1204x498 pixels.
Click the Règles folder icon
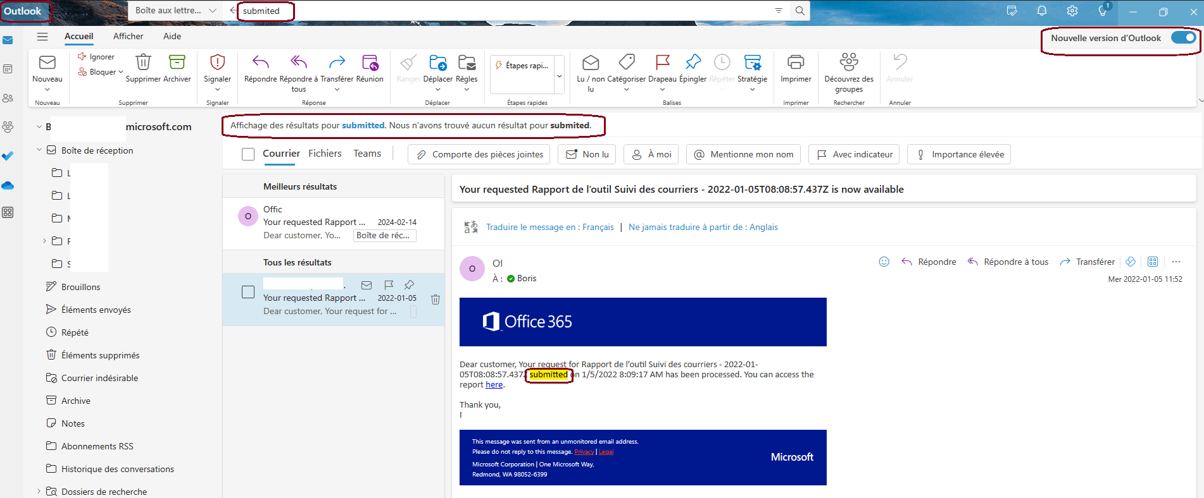coord(467,62)
